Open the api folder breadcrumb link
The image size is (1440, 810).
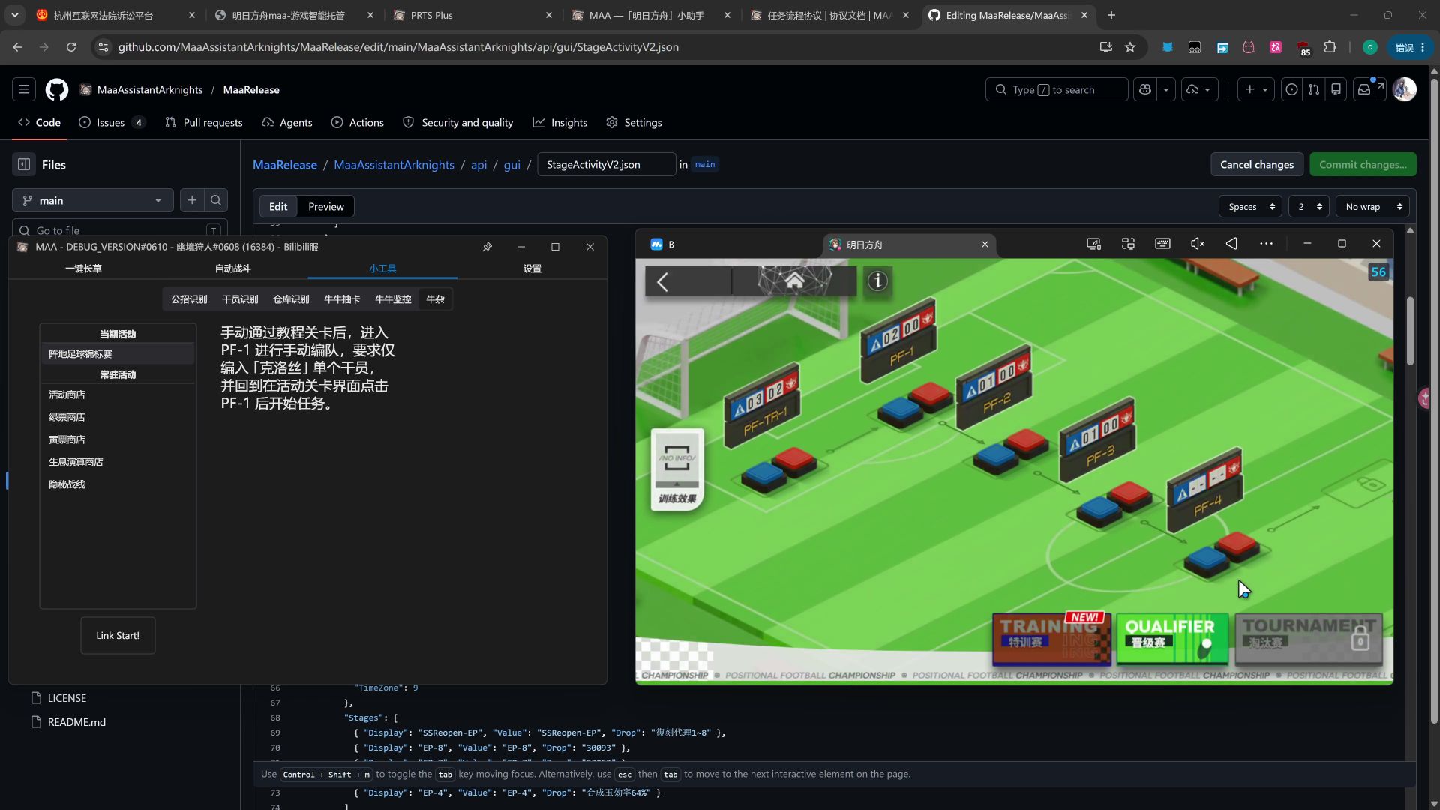point(478,164)
